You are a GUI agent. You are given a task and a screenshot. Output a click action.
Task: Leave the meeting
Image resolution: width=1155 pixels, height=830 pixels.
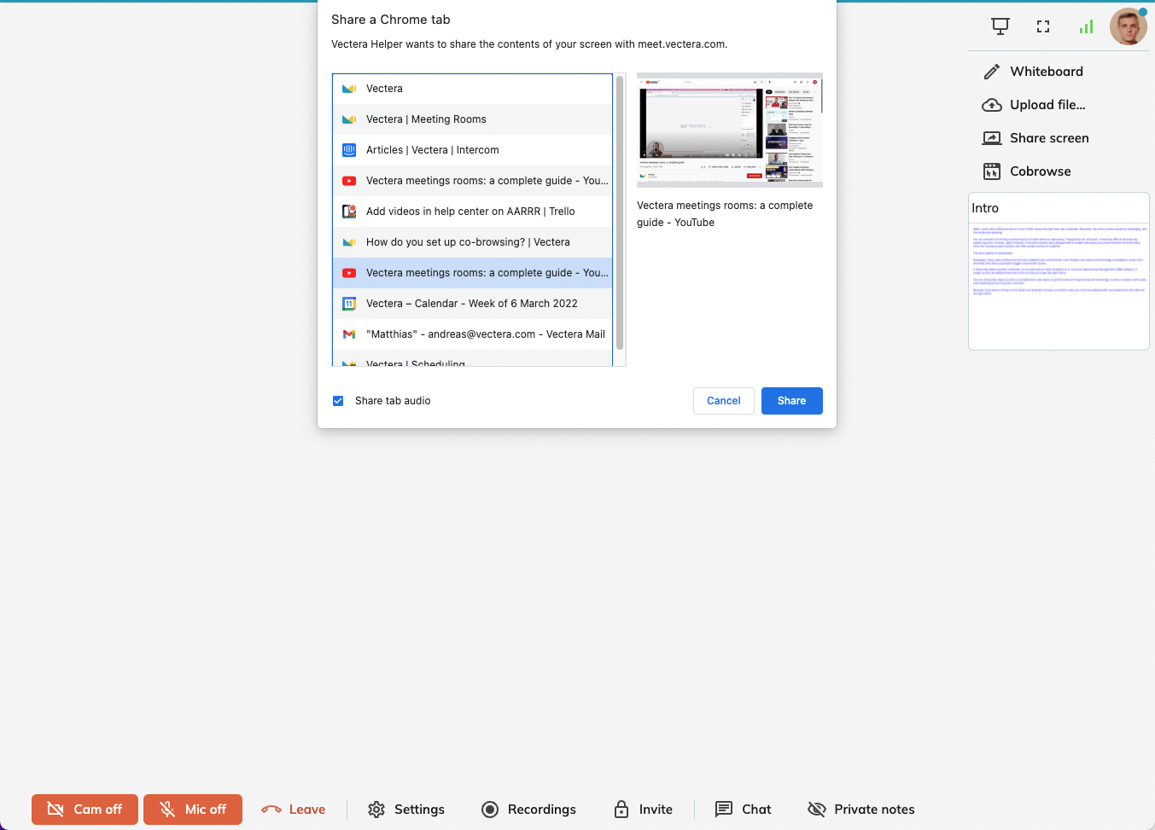click(x=294, y=810)
